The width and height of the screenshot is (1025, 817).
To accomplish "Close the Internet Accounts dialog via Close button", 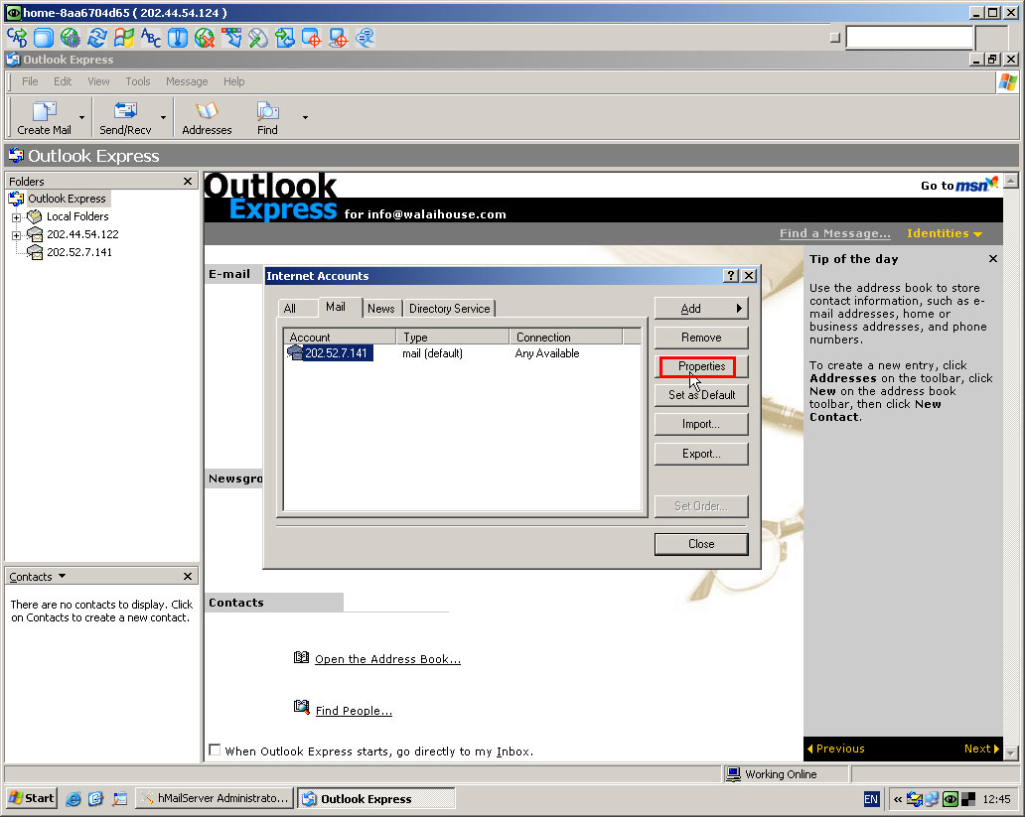I will pos(701,544).
